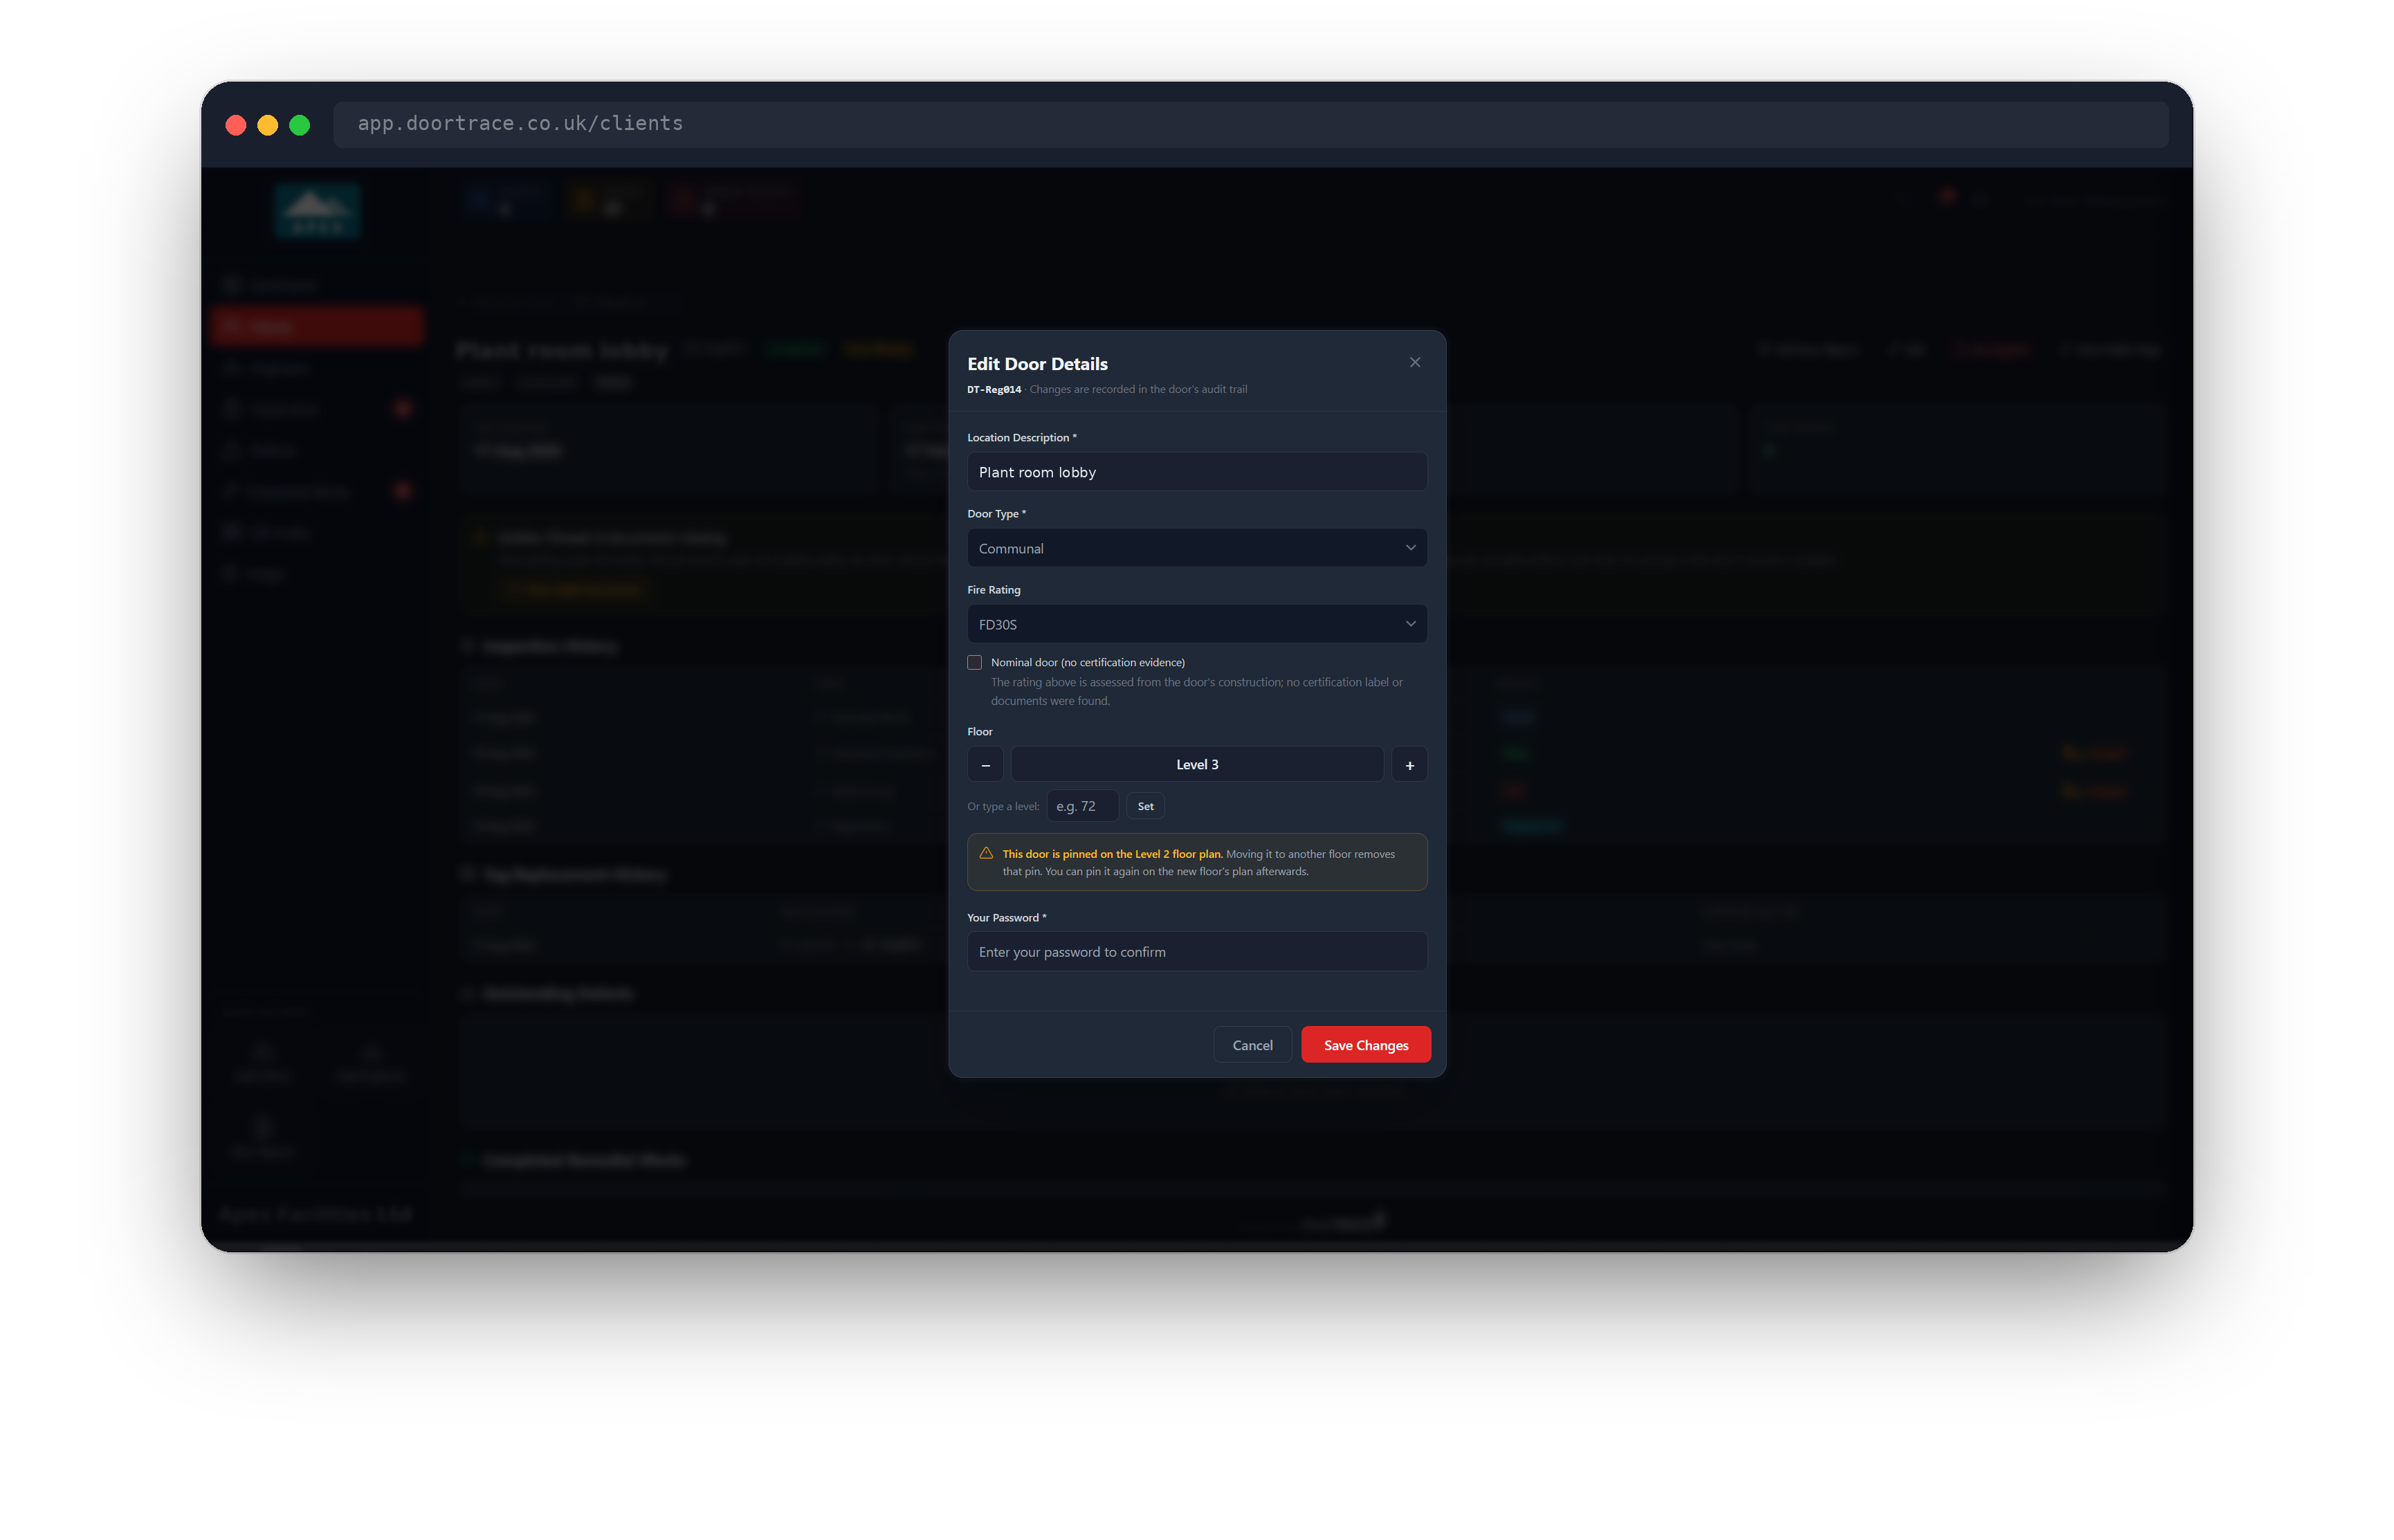Save Changes to door details
This screenshot has height=1540, width=2394.
pos(1365,1045)
